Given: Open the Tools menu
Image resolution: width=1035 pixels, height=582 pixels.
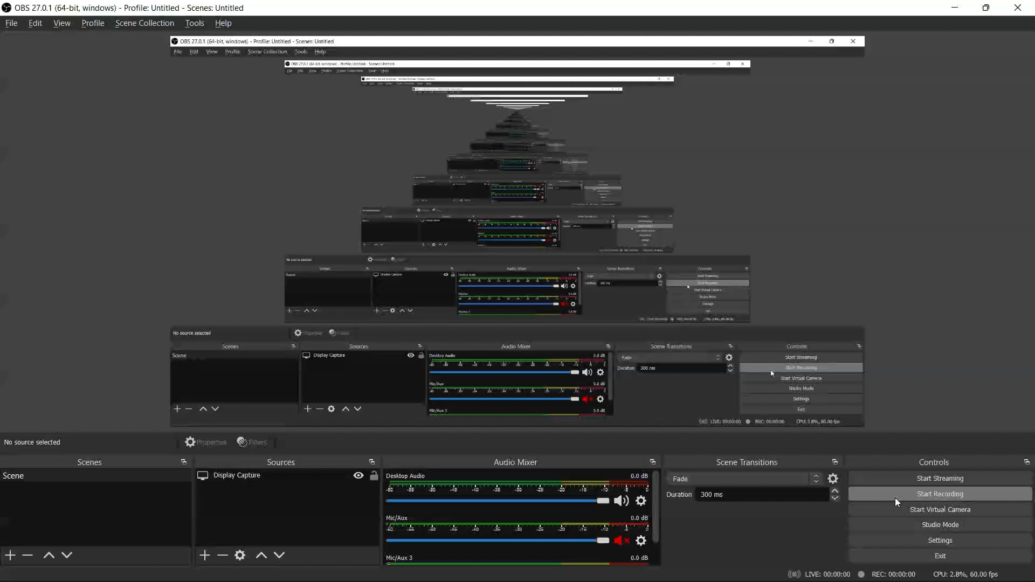Looking at the screenshot, I should coord(195,23).
